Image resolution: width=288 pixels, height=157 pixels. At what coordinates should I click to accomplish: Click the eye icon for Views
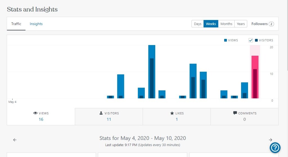pyautogui.click(x=35, y=113)
